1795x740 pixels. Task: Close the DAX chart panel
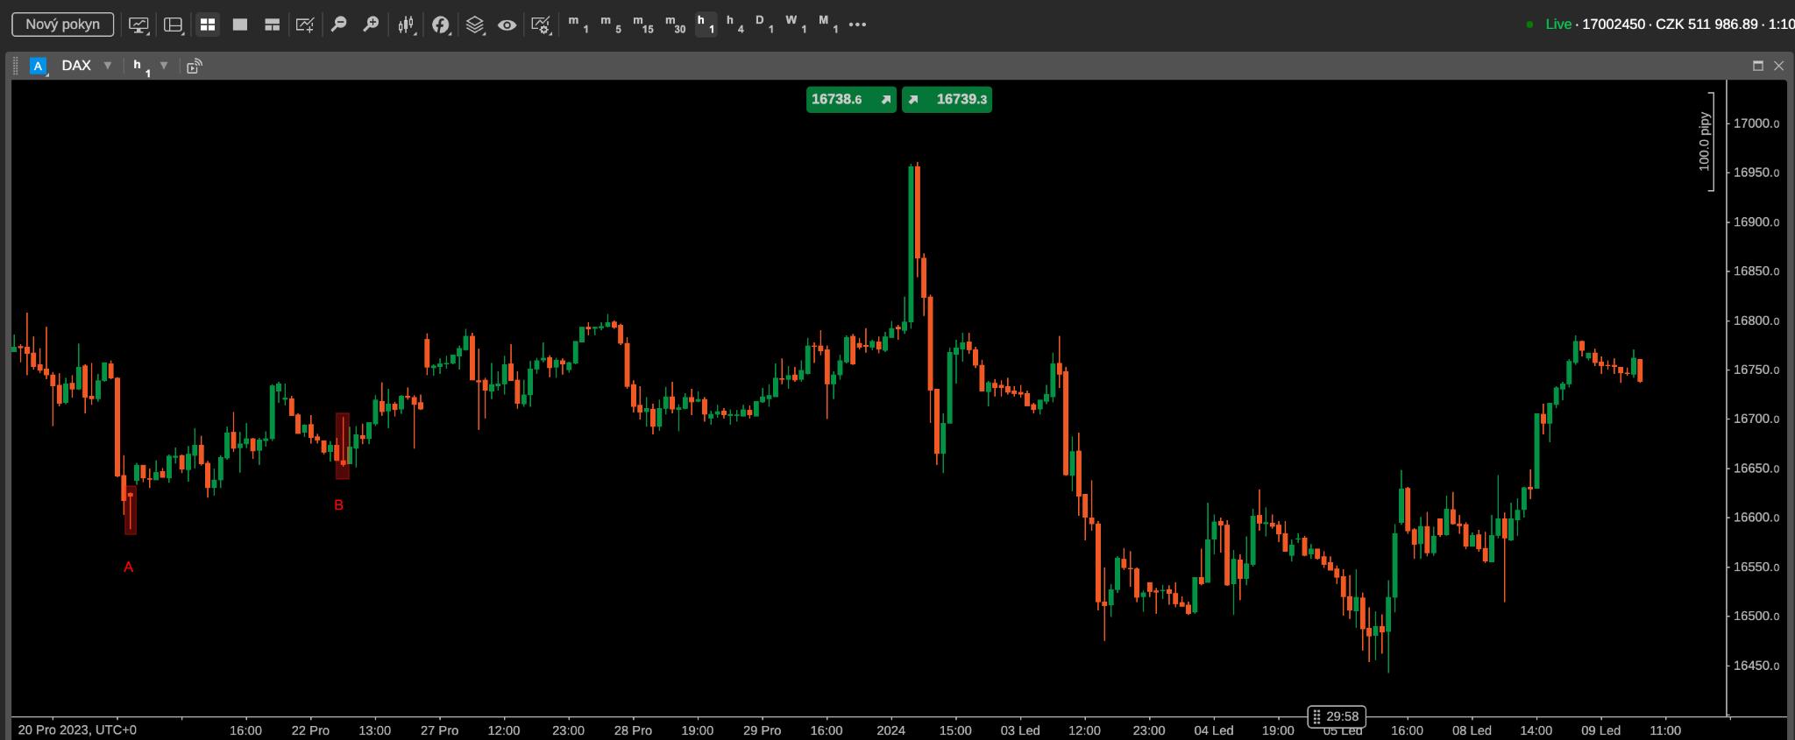click(1778, 66)
